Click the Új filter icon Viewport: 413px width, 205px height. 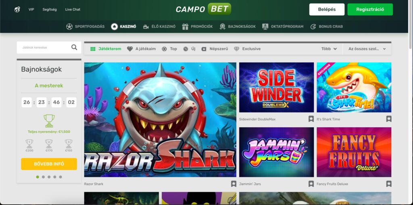coord(186,49)
